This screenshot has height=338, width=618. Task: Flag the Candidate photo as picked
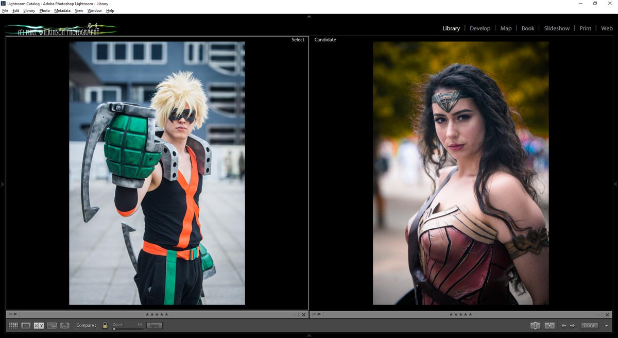pyautogui.click(x=314, y=314)
